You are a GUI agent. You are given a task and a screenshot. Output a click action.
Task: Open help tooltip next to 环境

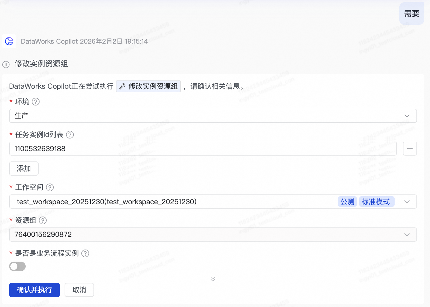coord(36,102)
